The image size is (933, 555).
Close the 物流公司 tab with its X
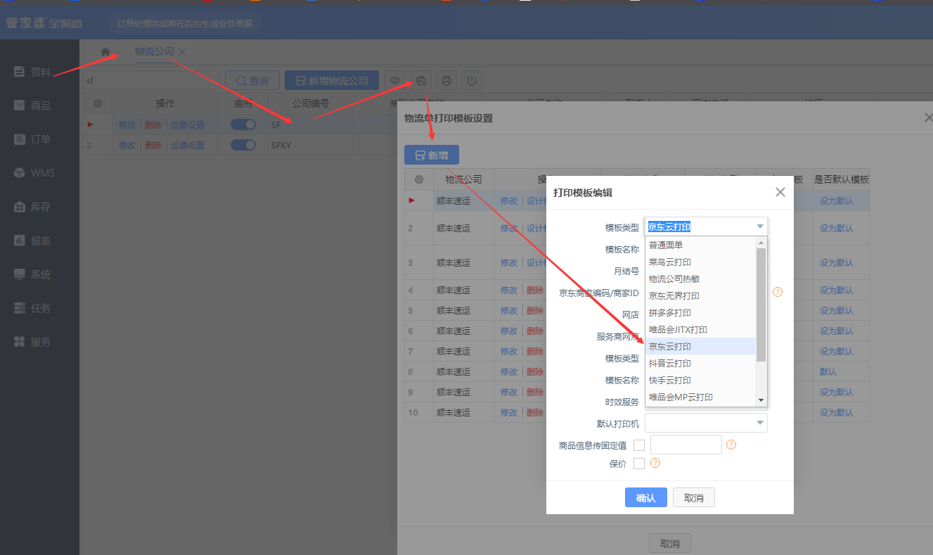183,52
